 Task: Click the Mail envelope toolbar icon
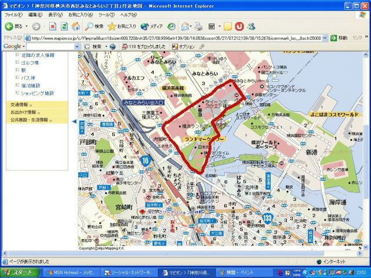click(x=185, y=27)
